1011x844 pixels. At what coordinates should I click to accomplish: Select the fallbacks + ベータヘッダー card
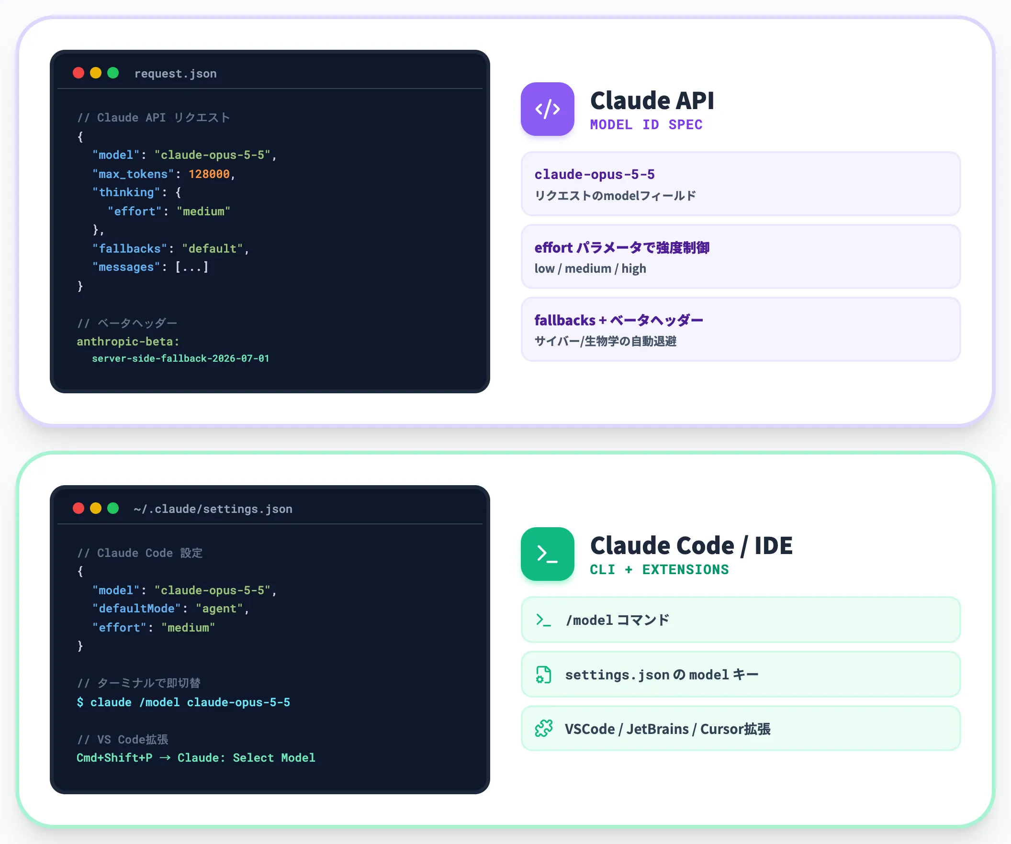point(741,330)
